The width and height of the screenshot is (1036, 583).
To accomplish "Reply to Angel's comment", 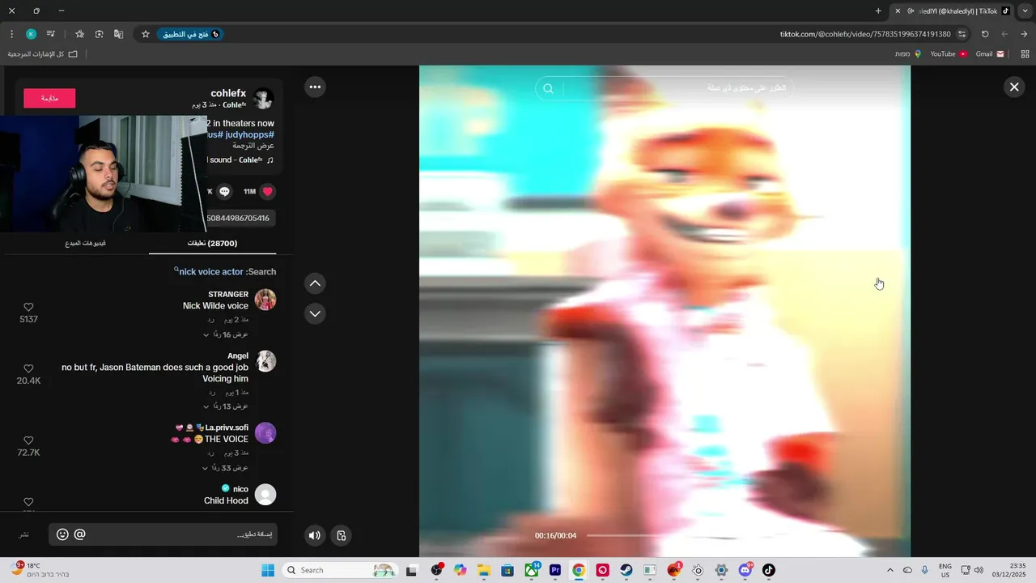I will [x=212, y=392].
